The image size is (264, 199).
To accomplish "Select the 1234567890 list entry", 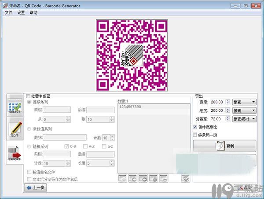I will pyautogui.click(x=154, y=107).
